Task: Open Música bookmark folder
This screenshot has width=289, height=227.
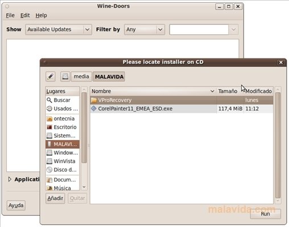Action: (x=63, y=188)
